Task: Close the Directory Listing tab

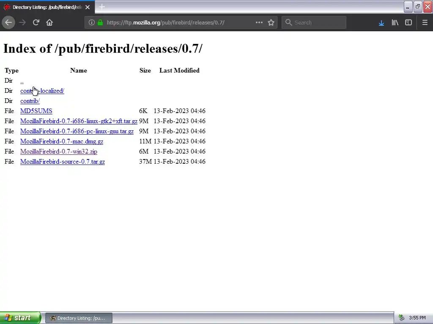Action: 88,7
